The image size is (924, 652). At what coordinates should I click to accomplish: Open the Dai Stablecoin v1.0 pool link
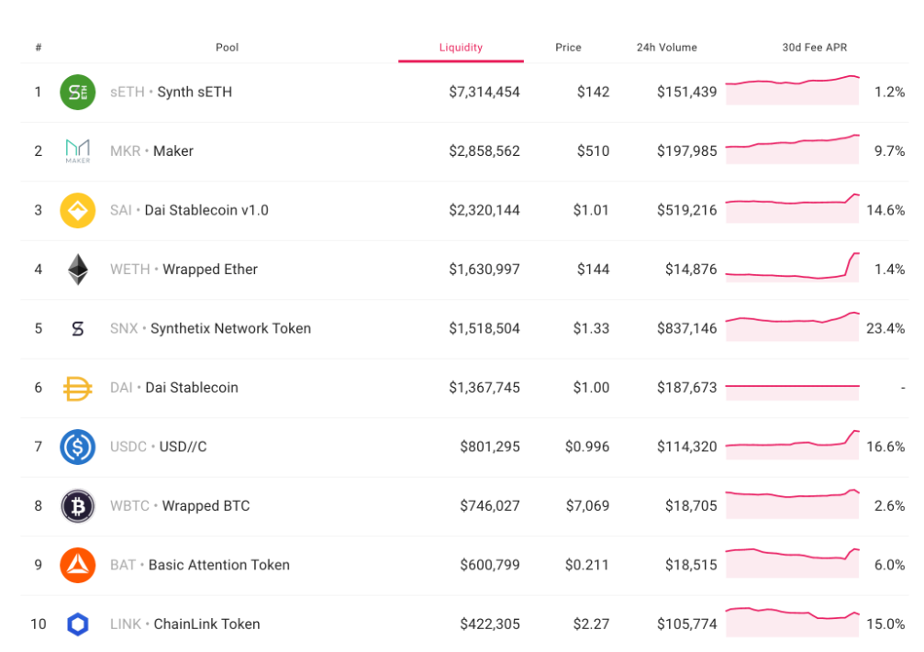[206, 210]
